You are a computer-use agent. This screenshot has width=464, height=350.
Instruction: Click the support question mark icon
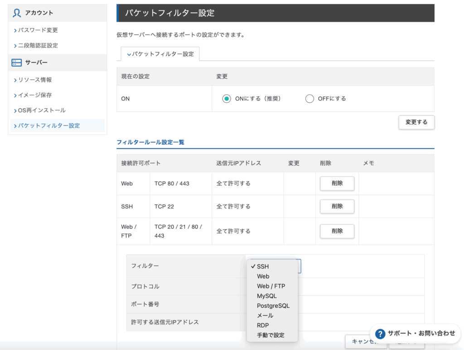tap(380, 334)
